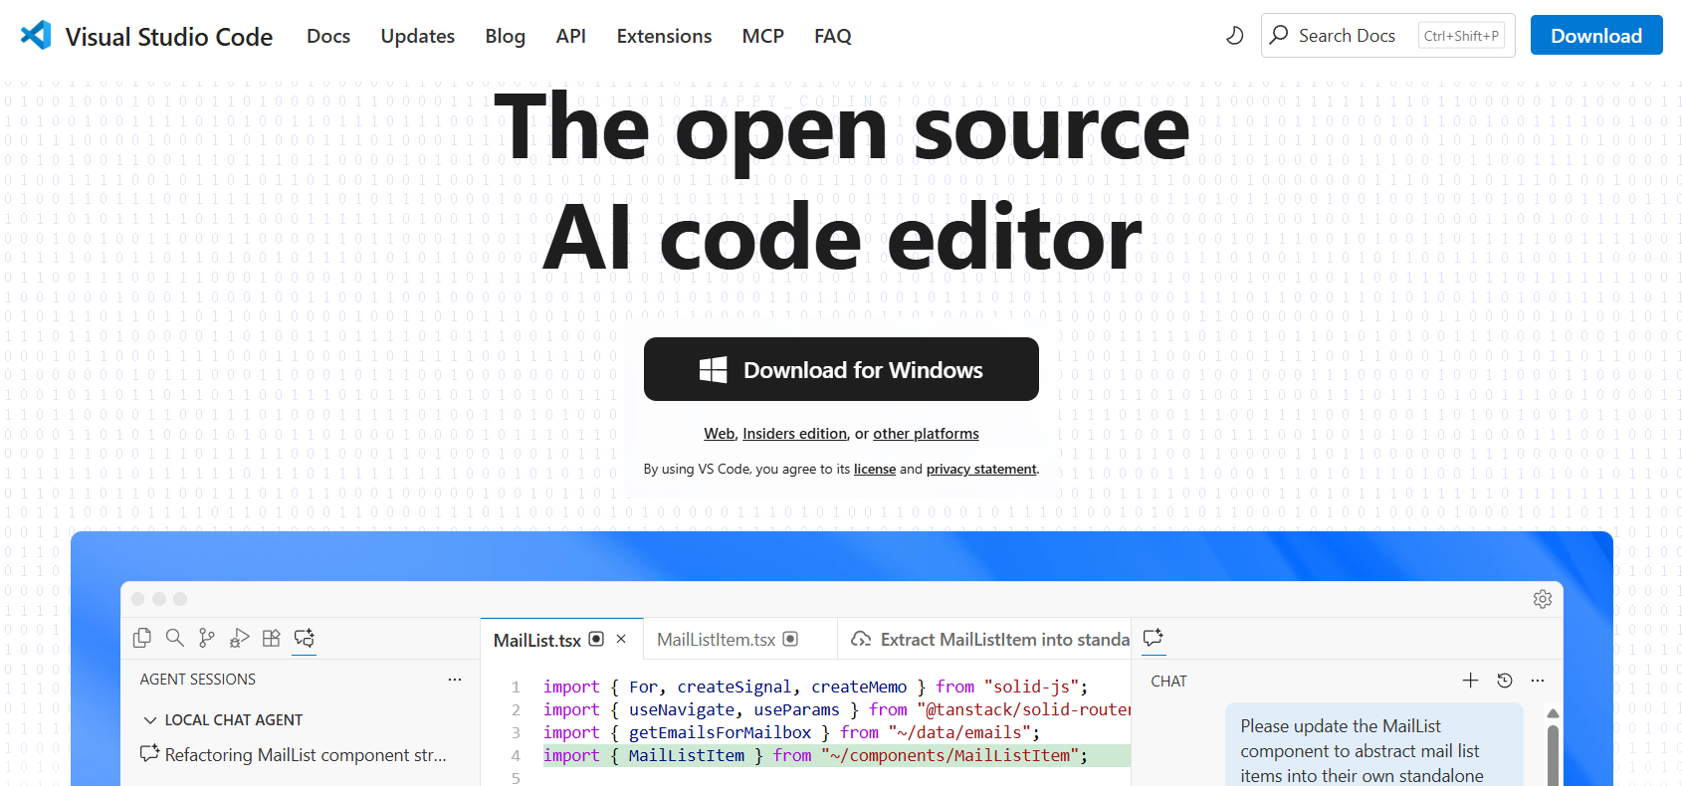1682x786 pixels.
Task: Open the settings gear in the editor mockup
Action: click(1543, 599)
